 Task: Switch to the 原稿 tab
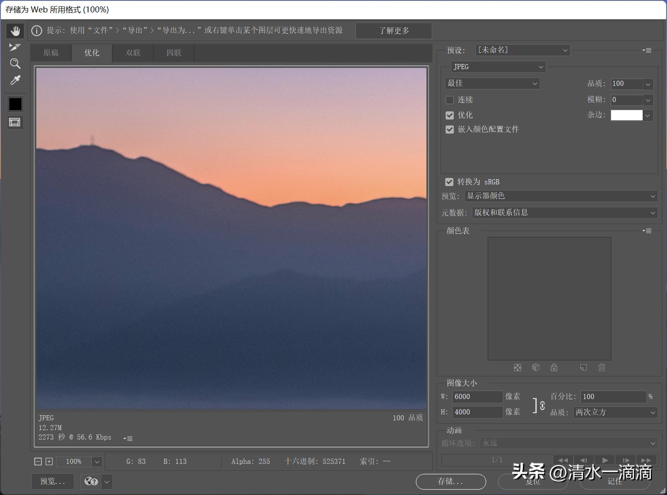coord(51,53)
